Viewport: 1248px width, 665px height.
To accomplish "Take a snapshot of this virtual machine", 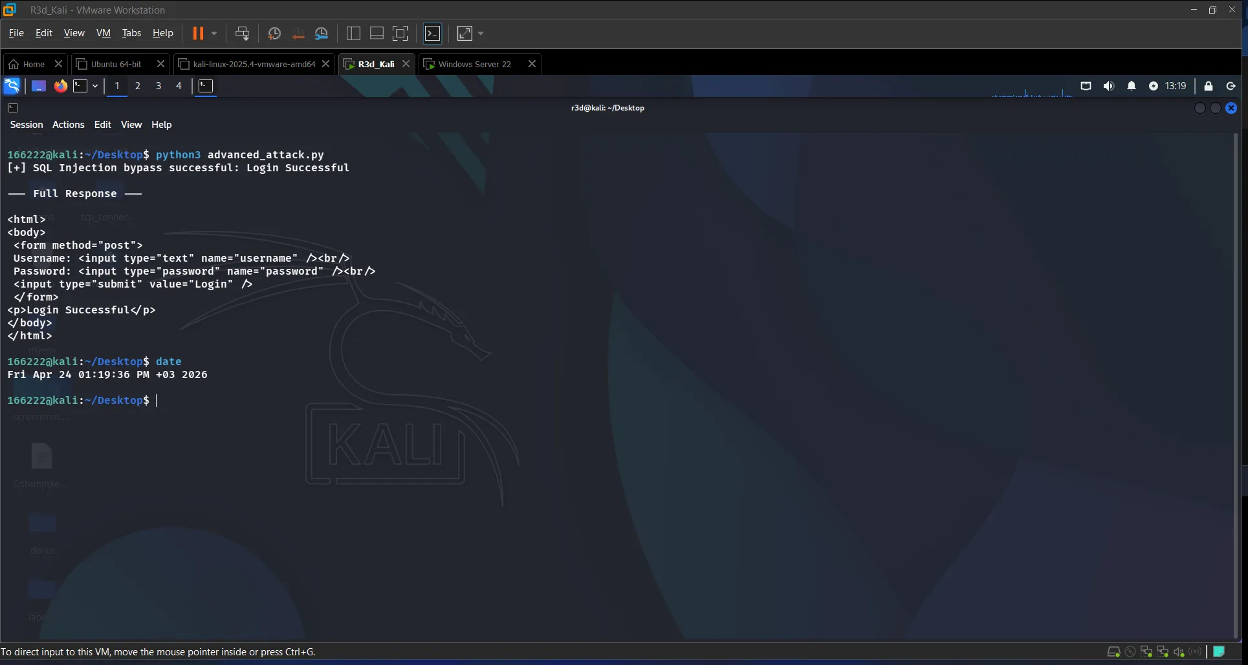I will pos(274,33).
